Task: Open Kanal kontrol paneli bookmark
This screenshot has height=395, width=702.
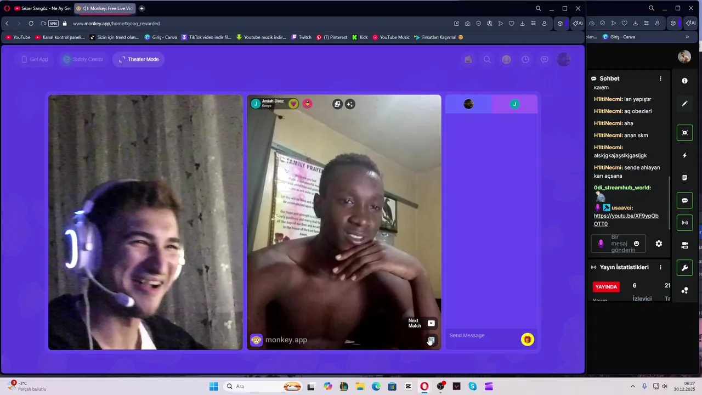Action: click(x=60, y=37)
